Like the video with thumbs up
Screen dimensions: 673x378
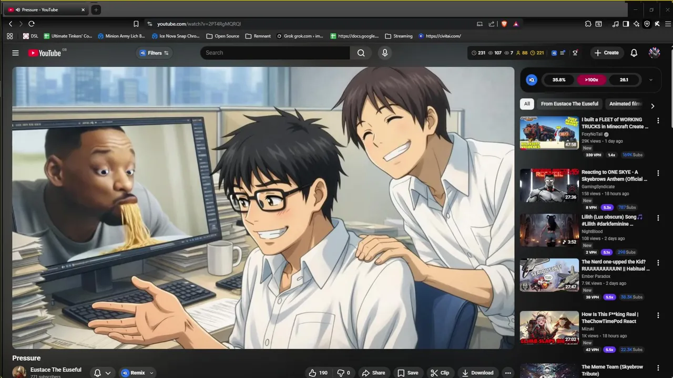click(x=318, y=373)
